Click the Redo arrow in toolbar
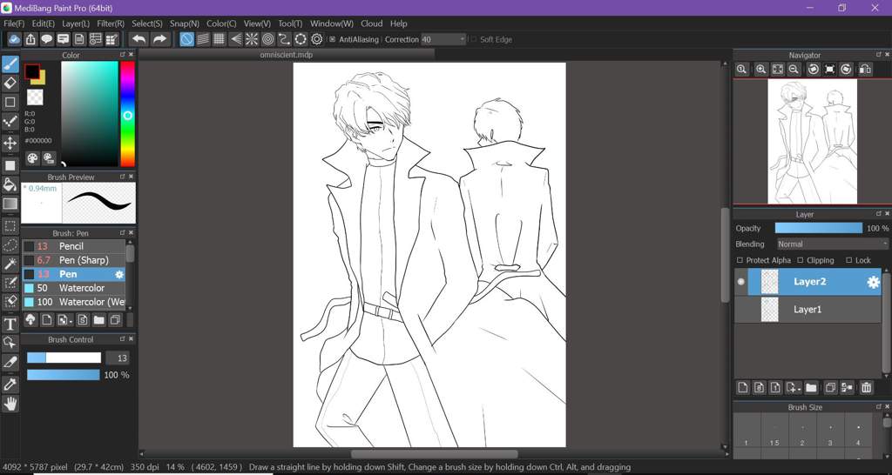This screenshot has height=475, width=892. [160, 39]
